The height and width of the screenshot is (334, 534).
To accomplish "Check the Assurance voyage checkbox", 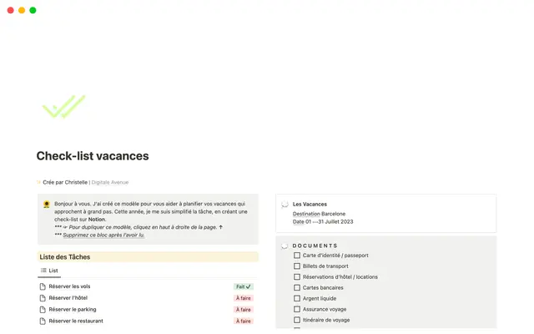I will click(x=296, y=309).
